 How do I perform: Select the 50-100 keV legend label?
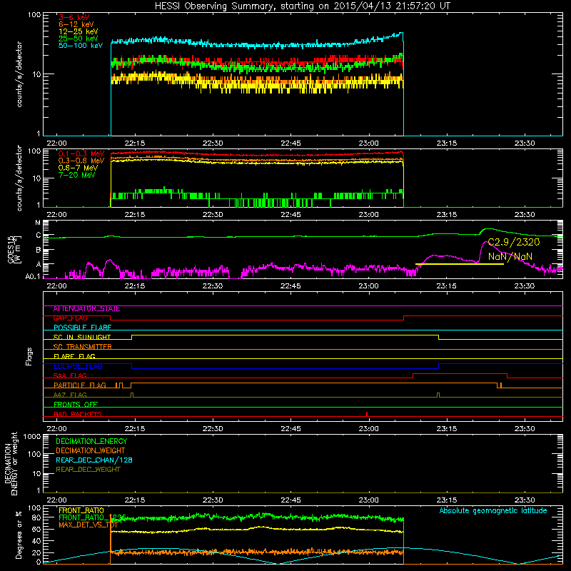pos(81,46)
